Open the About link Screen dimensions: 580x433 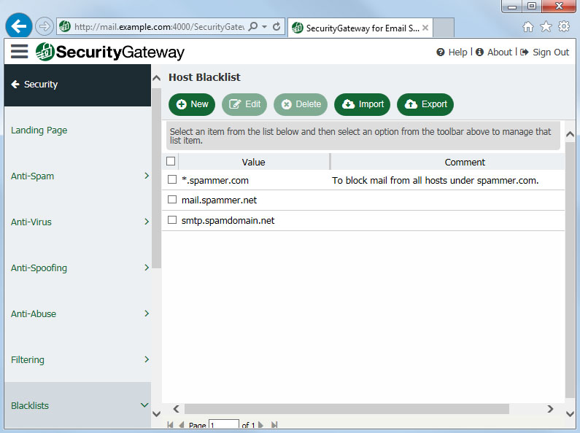click(x=494, y=52)
